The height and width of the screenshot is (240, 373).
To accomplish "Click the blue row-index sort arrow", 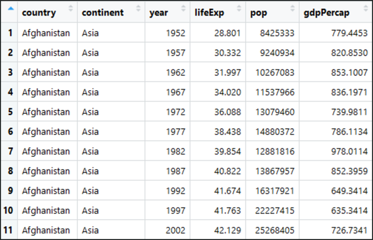I will coord(11,9).
